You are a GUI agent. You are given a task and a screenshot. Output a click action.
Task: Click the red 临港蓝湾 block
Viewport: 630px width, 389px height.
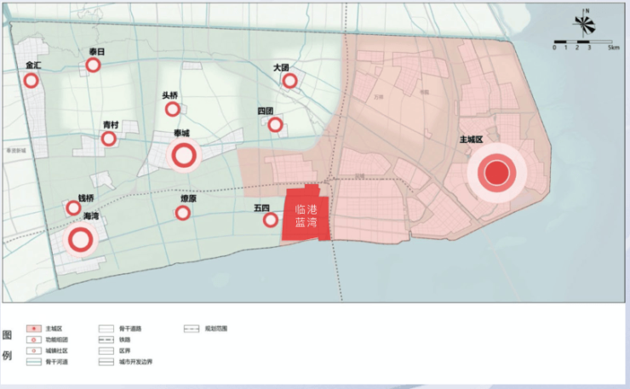tap(306, 213)
